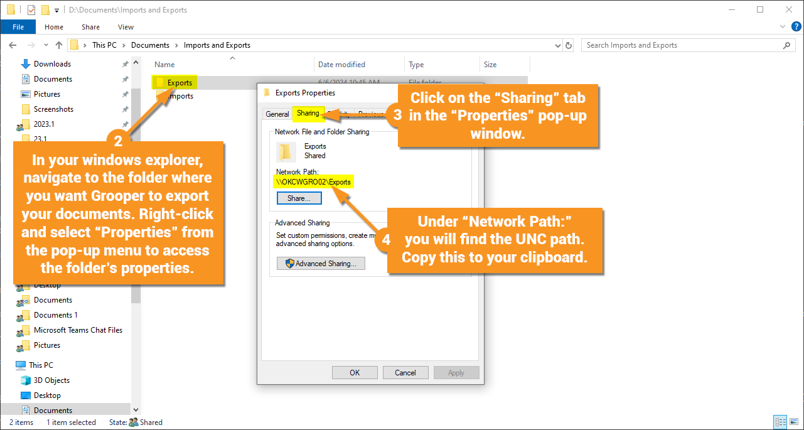Click the New folder quick access icon
Viewport: 804px width, 430px height.
(45, 10)
